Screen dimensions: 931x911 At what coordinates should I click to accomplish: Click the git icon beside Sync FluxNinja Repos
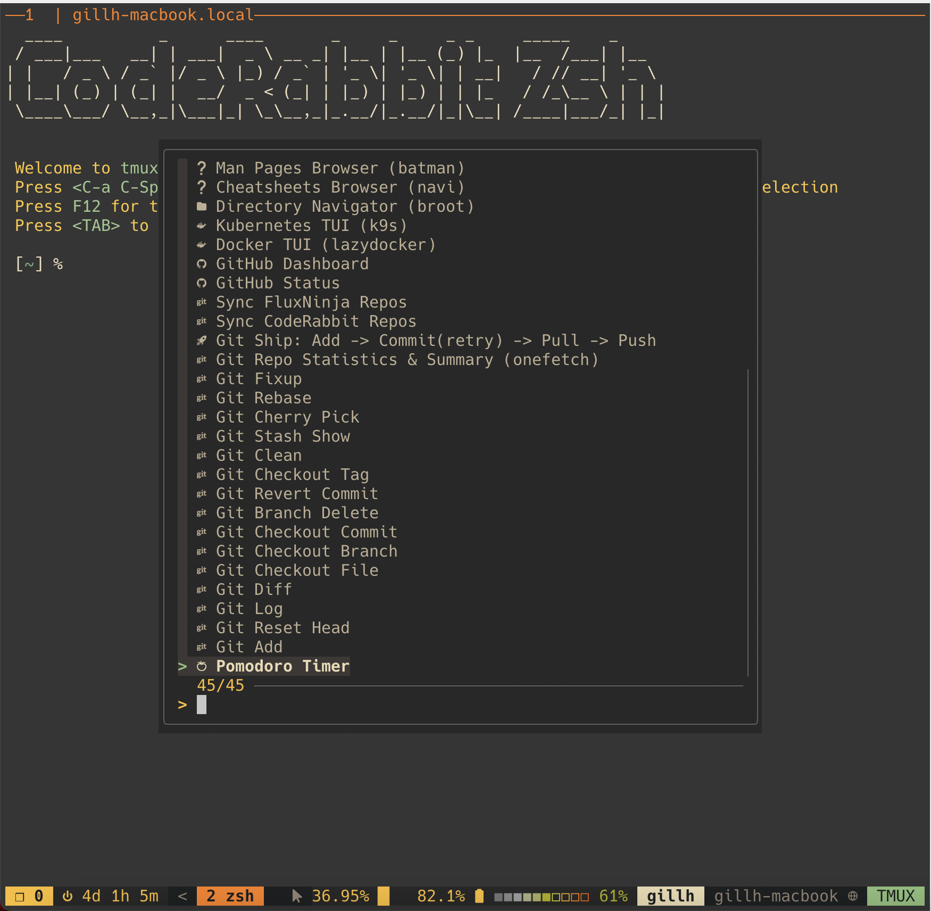coord(202,302)
